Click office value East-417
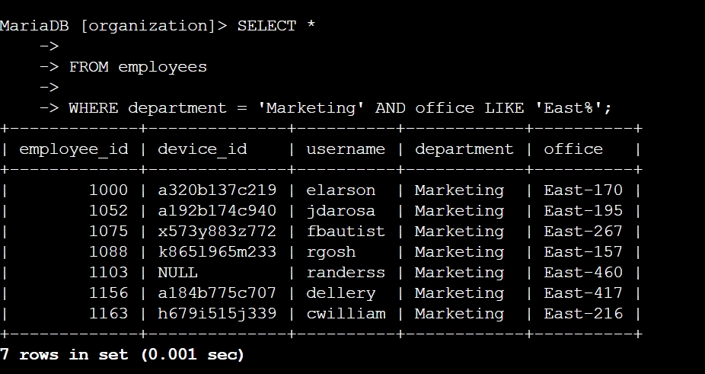705x374 pixels. click(583, 293)
